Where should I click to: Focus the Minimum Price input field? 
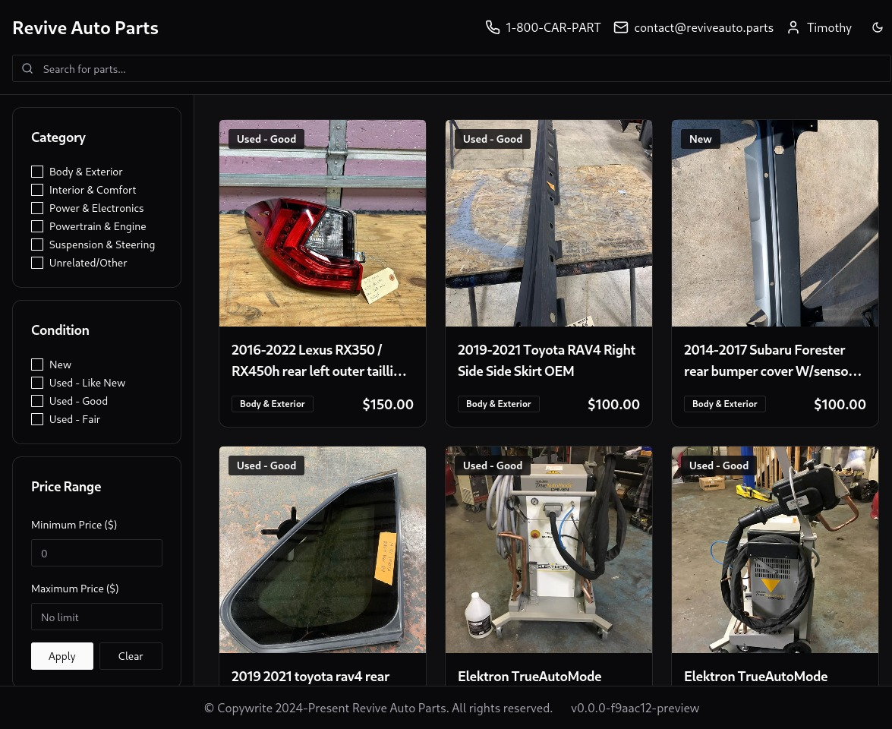[x=96, y=553]
